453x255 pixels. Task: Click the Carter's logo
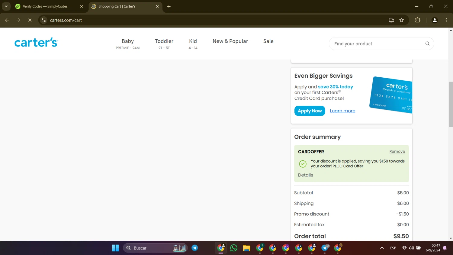click(36, 43)
